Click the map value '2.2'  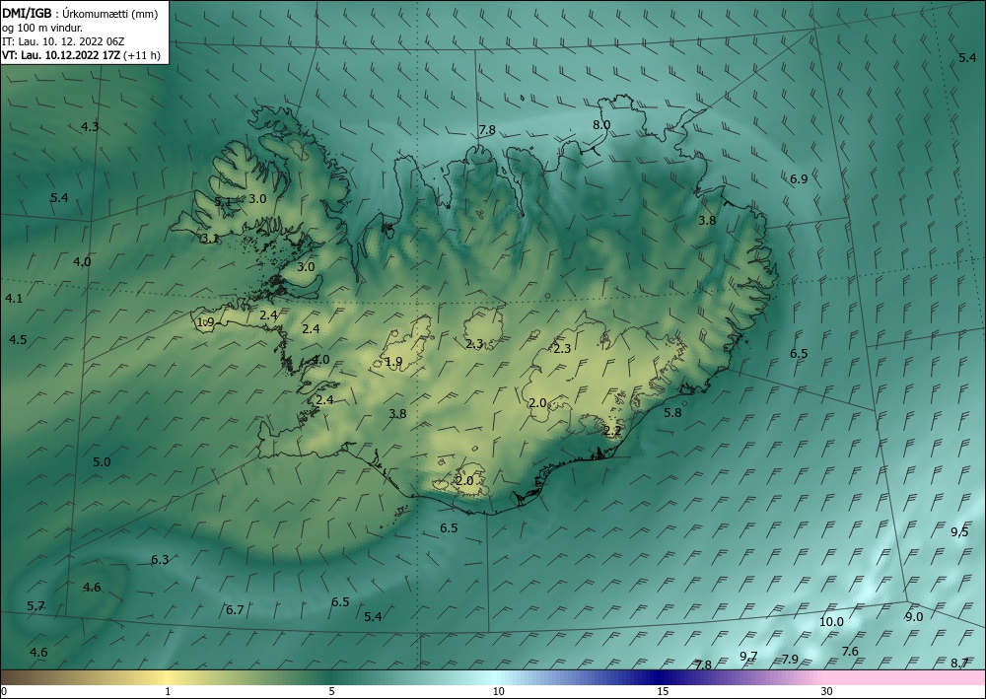[612, 431]
